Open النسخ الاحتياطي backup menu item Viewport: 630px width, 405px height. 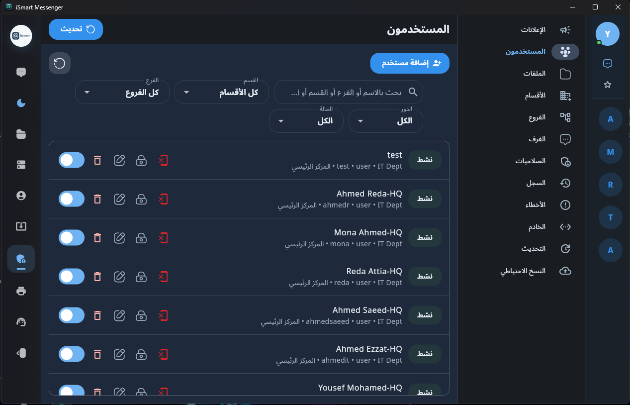(523, 271)
